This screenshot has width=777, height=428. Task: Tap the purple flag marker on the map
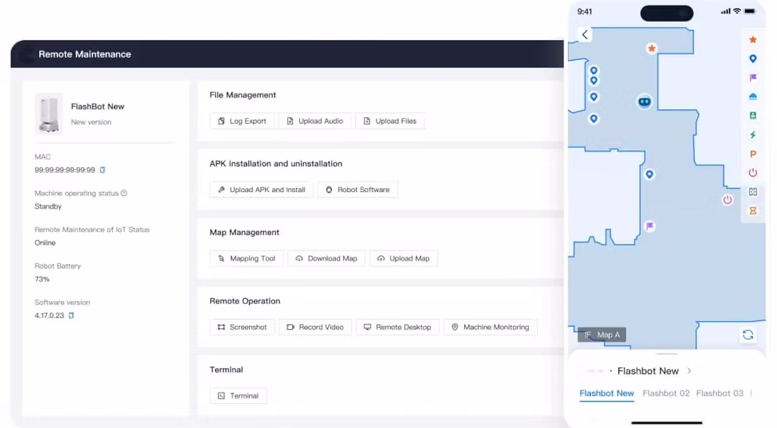pos(650,226)
